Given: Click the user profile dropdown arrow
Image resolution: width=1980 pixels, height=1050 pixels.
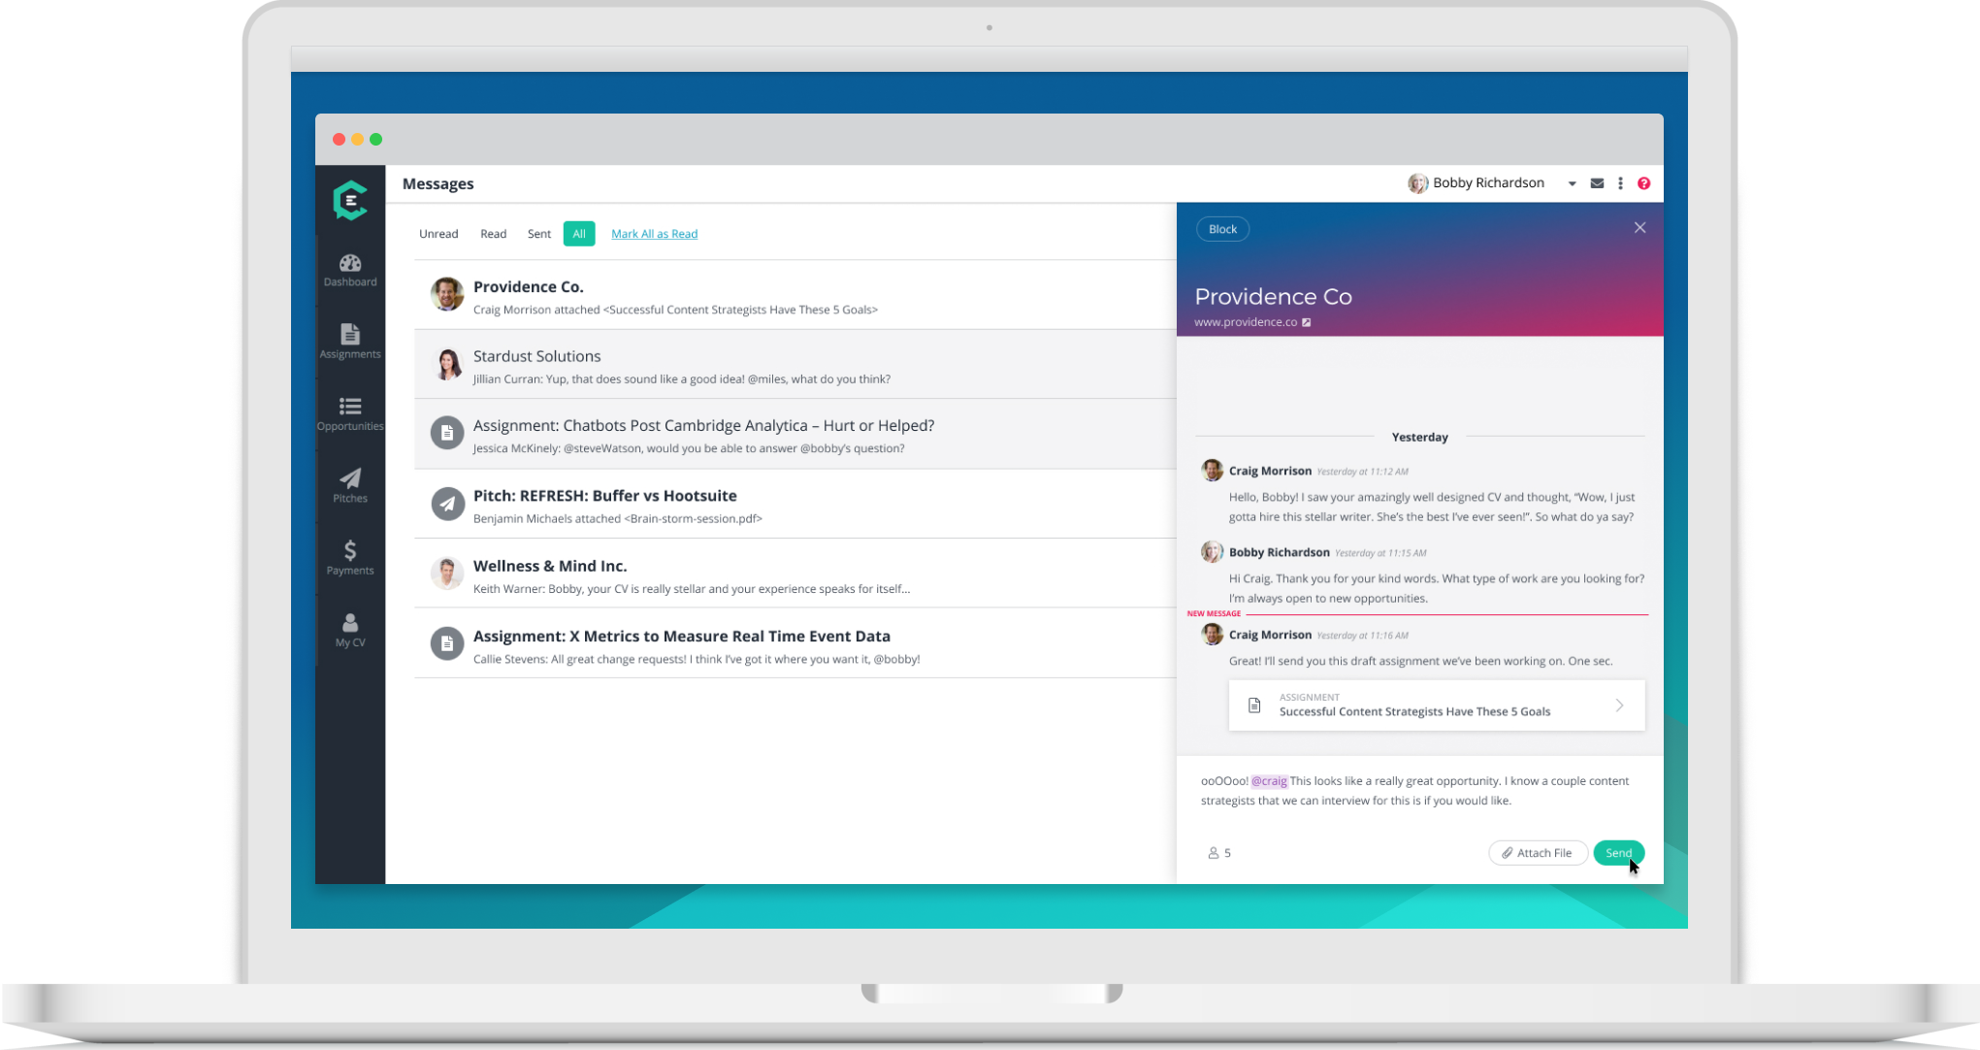Looking at the screenshot, I should 1573,183.
